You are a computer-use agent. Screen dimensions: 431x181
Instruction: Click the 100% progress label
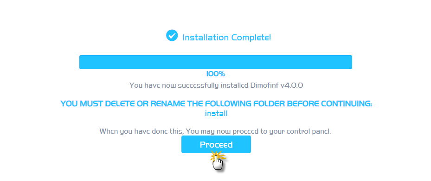click(x=216, y=74)
